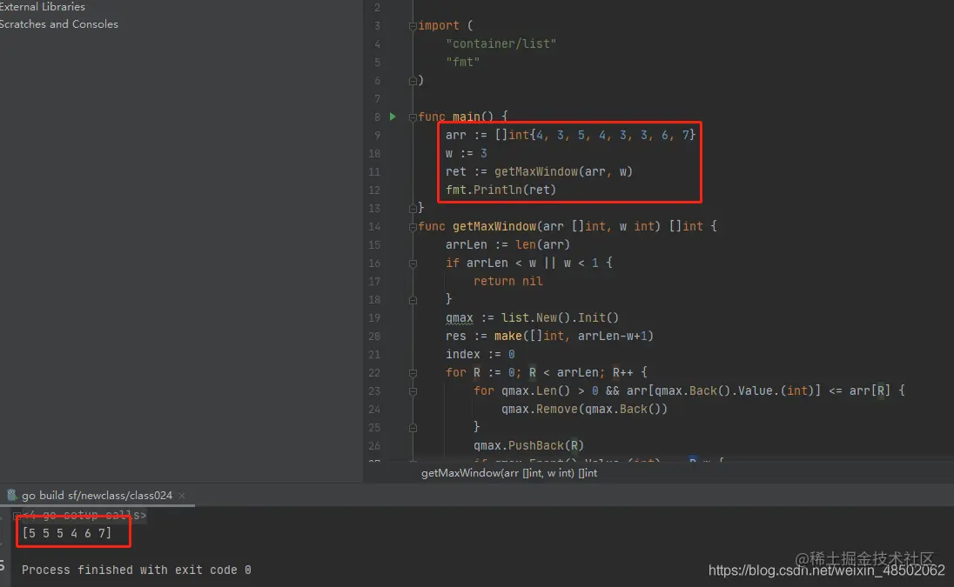Open Scratches and Consoles in project tree
Image resolution: width=954 pixels, height=587 pixels.
58,24
